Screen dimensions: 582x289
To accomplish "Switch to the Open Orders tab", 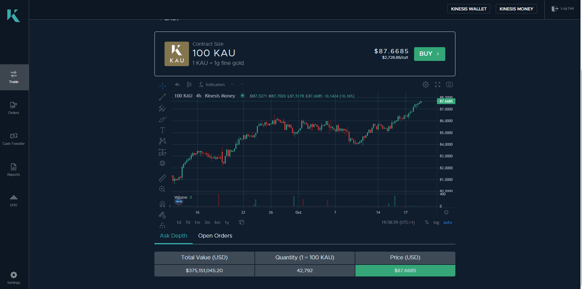I will (215, 236).
